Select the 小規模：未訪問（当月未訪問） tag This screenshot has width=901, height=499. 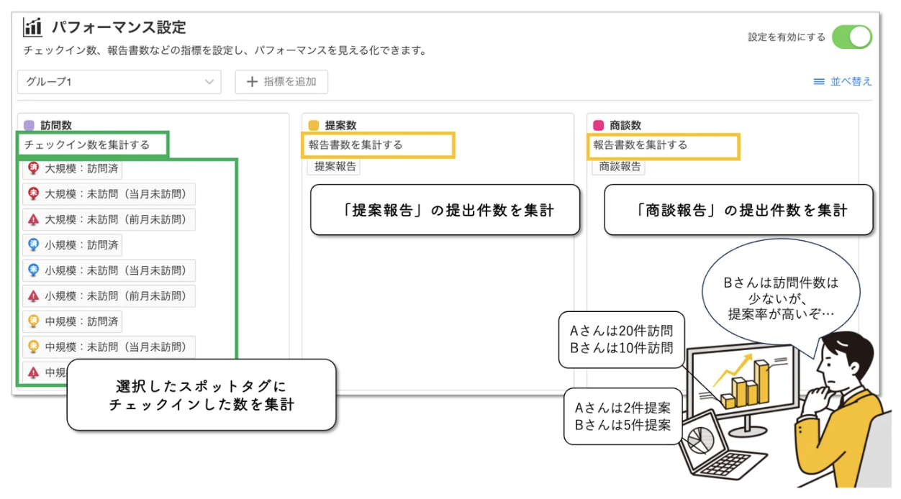[x=109, y=270]
